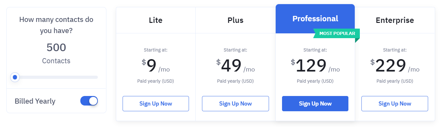Click the Billed Yearly label text
The height and width of the screenshot is (130, 444).
(x=35, y=101)
